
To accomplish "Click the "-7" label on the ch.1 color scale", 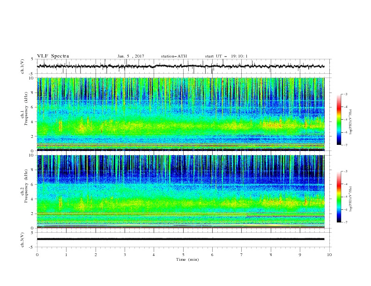I will pyautogui.click(x=345, y=145).
